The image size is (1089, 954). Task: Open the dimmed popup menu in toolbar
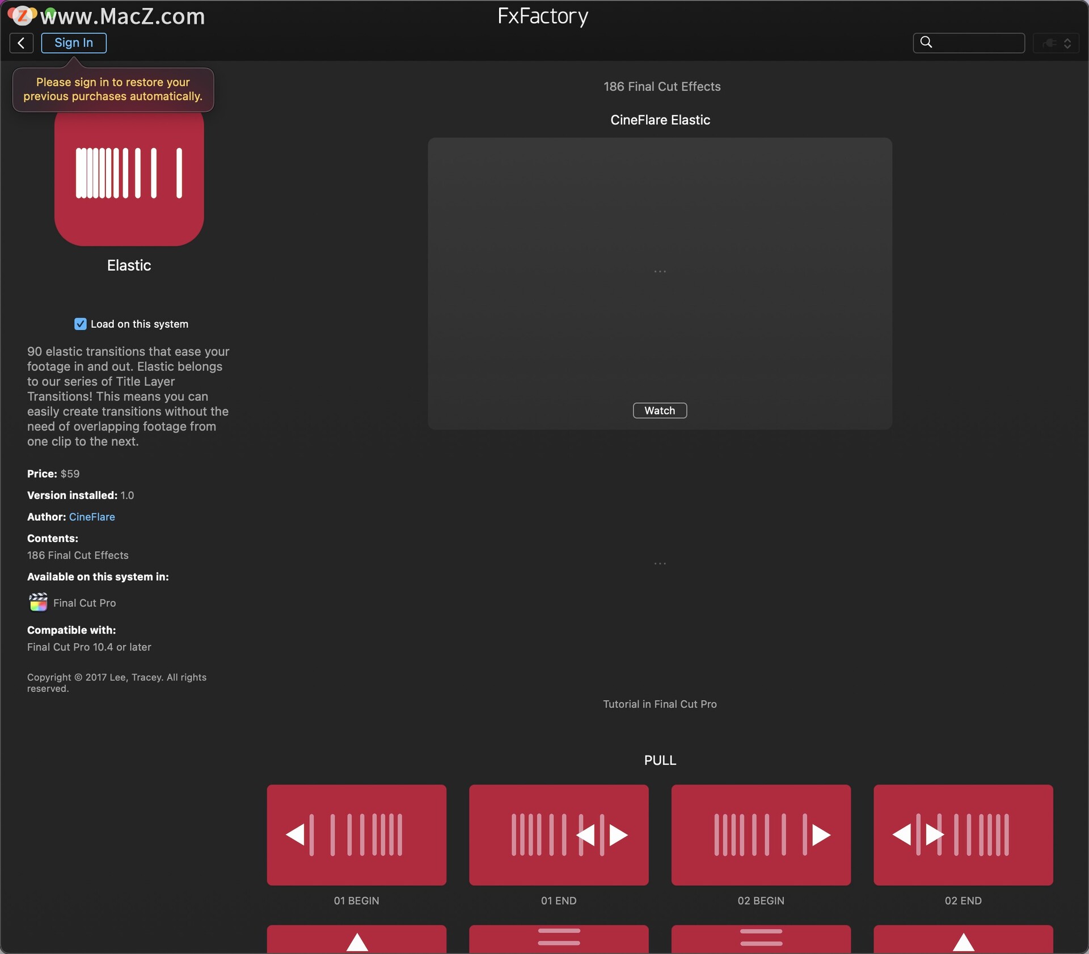(1057, 43)
